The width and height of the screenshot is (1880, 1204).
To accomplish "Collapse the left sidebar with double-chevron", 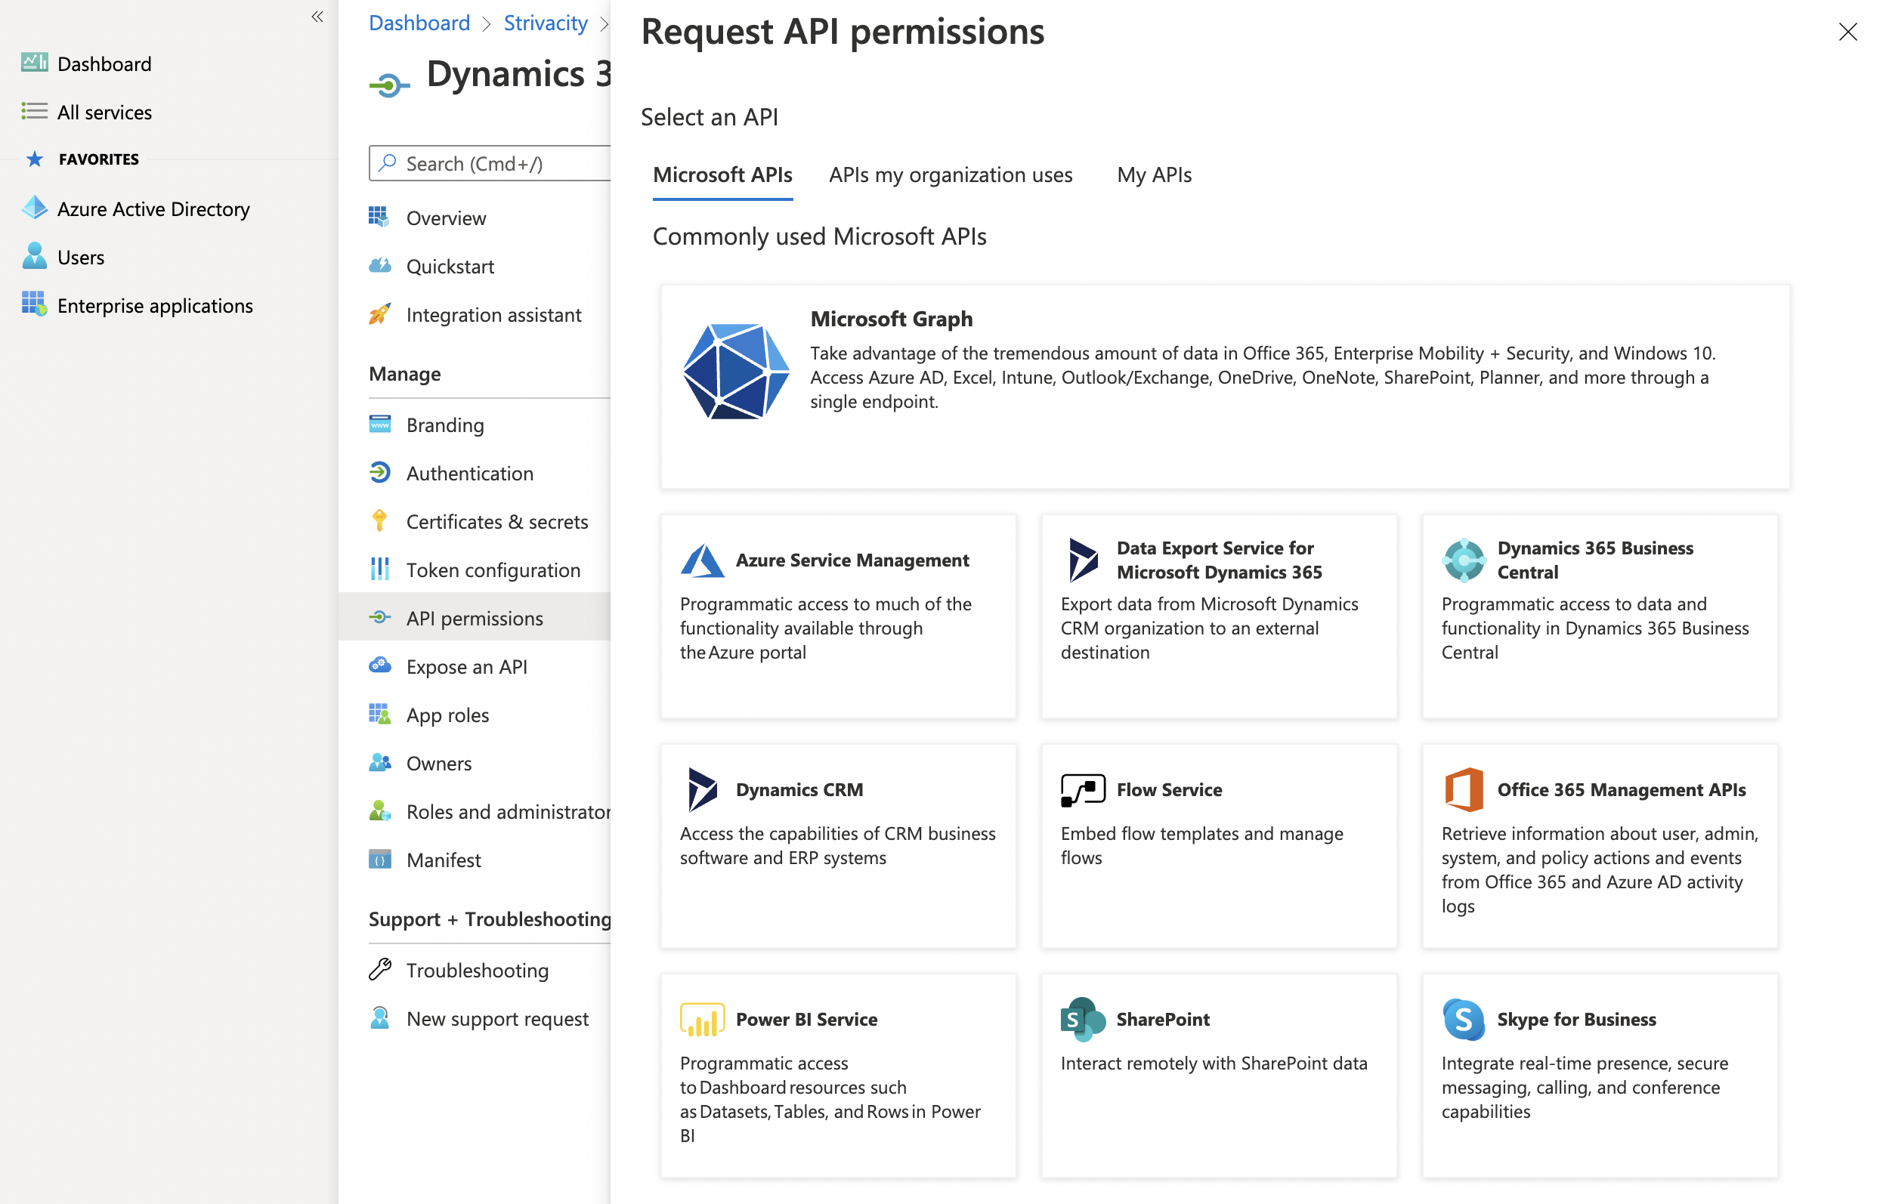I will [317, 17].
